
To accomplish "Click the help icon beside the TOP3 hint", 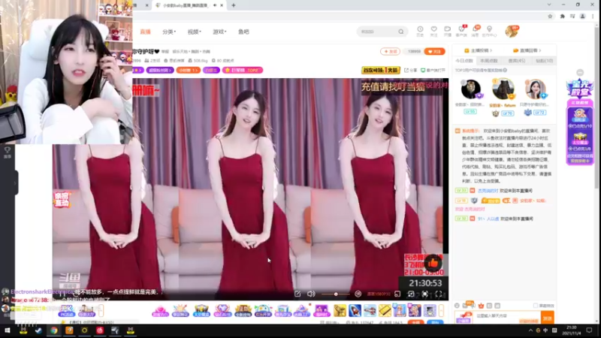I will (505, 70).
